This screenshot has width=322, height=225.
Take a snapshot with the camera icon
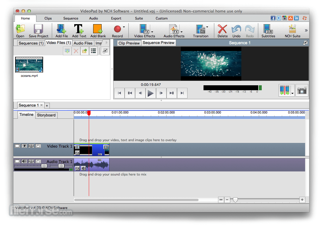[x=302, y=91]
